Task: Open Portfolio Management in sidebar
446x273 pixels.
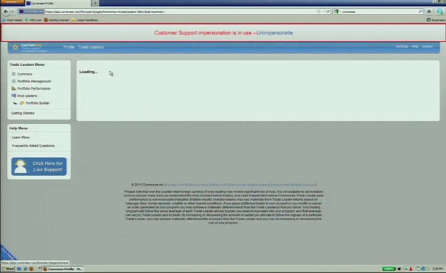Action: (x=34, y=81)
